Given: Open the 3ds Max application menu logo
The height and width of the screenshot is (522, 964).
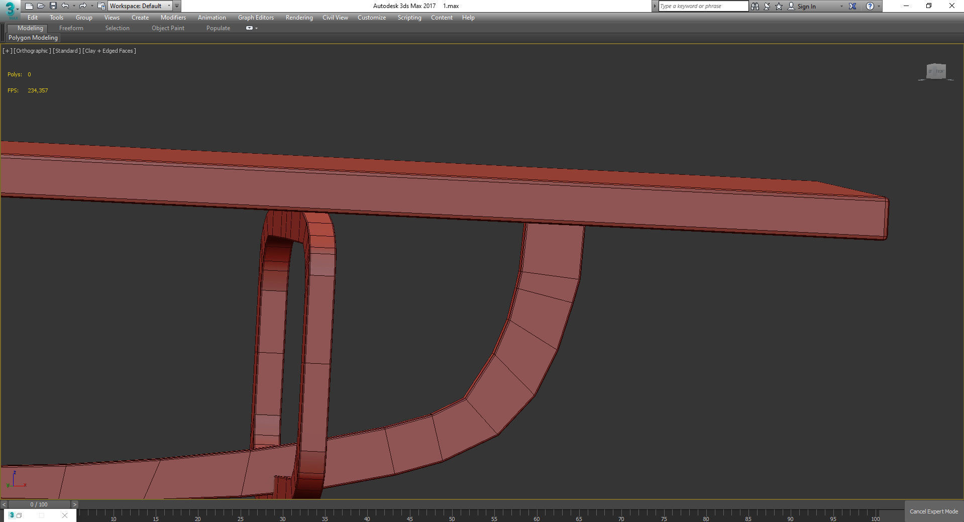Looking at the screenshot, I should (10, 10).
